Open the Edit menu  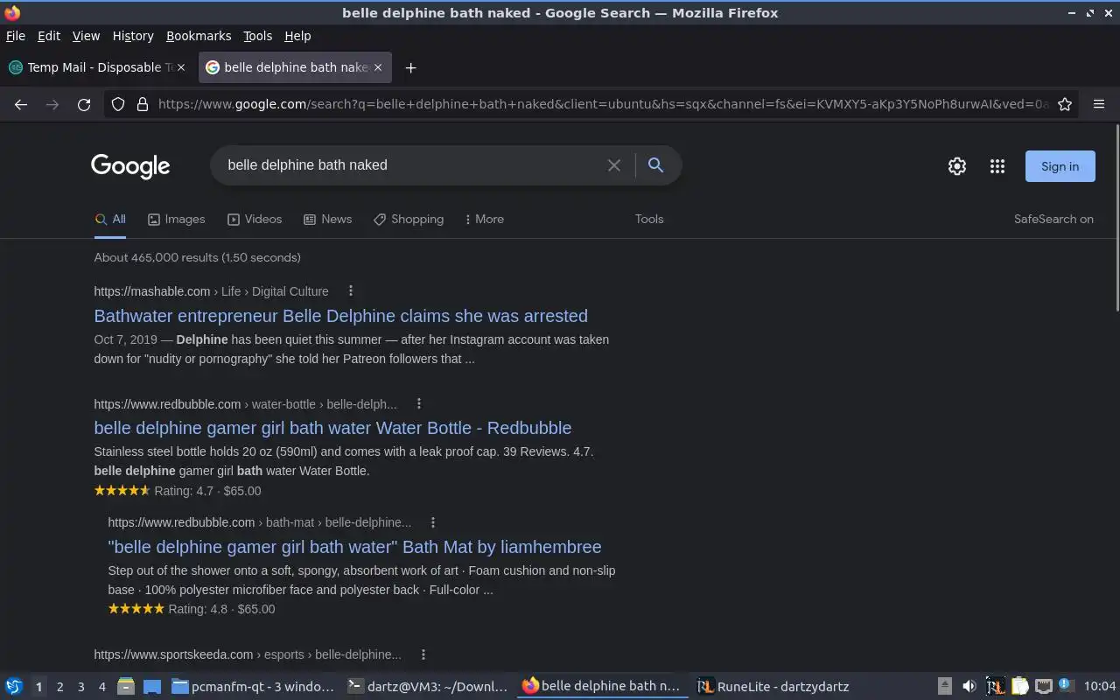click(49, 36)
